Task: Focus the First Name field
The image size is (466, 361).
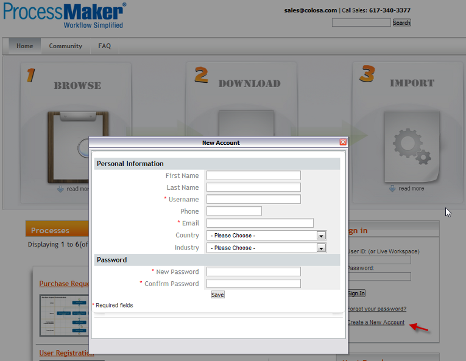Action: point(253,175)
